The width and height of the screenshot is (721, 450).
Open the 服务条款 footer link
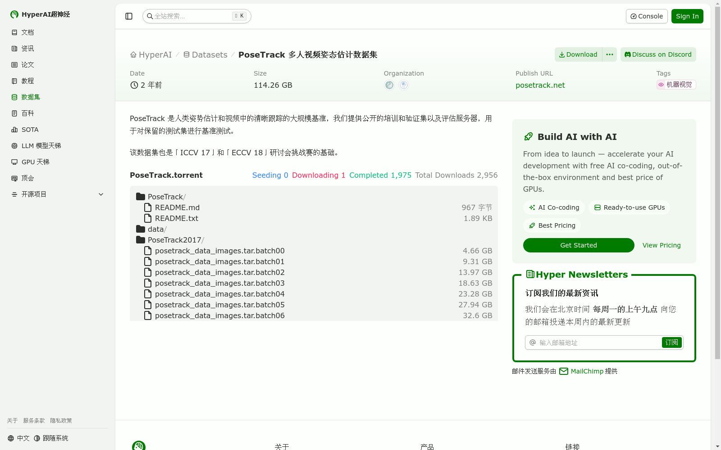click(34, 421)
